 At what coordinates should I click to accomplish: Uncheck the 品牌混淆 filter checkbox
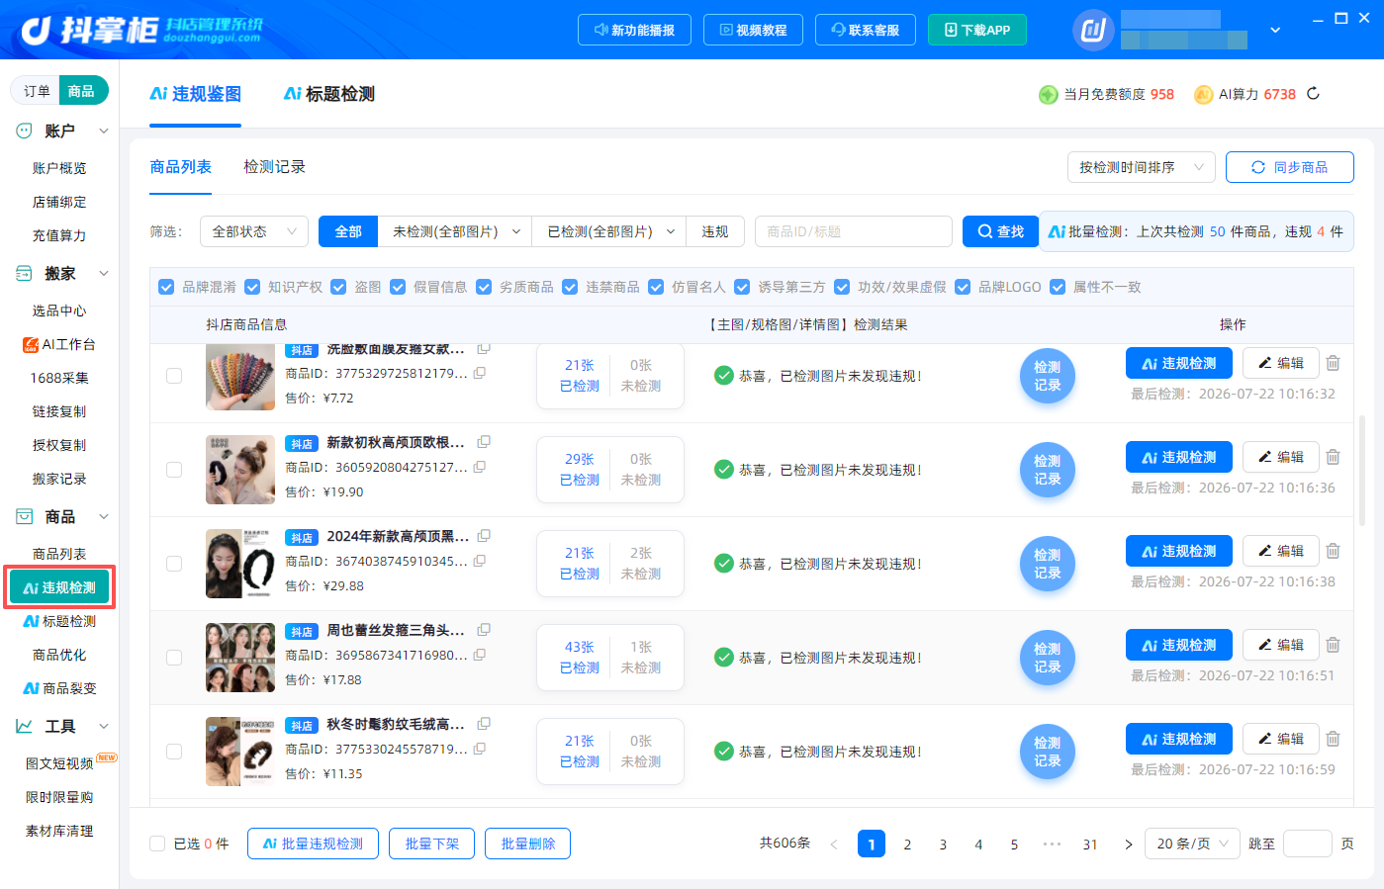pyautogui.click(x=166, y=287)
